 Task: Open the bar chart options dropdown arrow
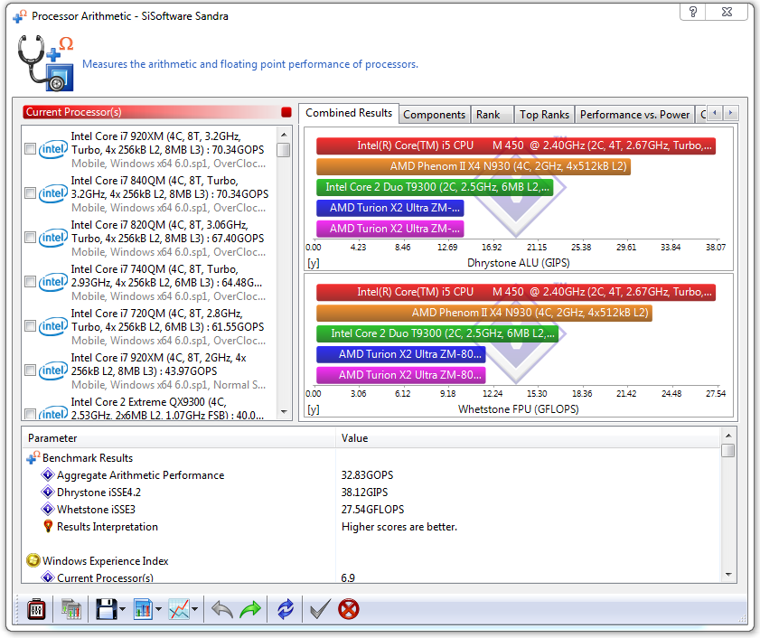158,609
